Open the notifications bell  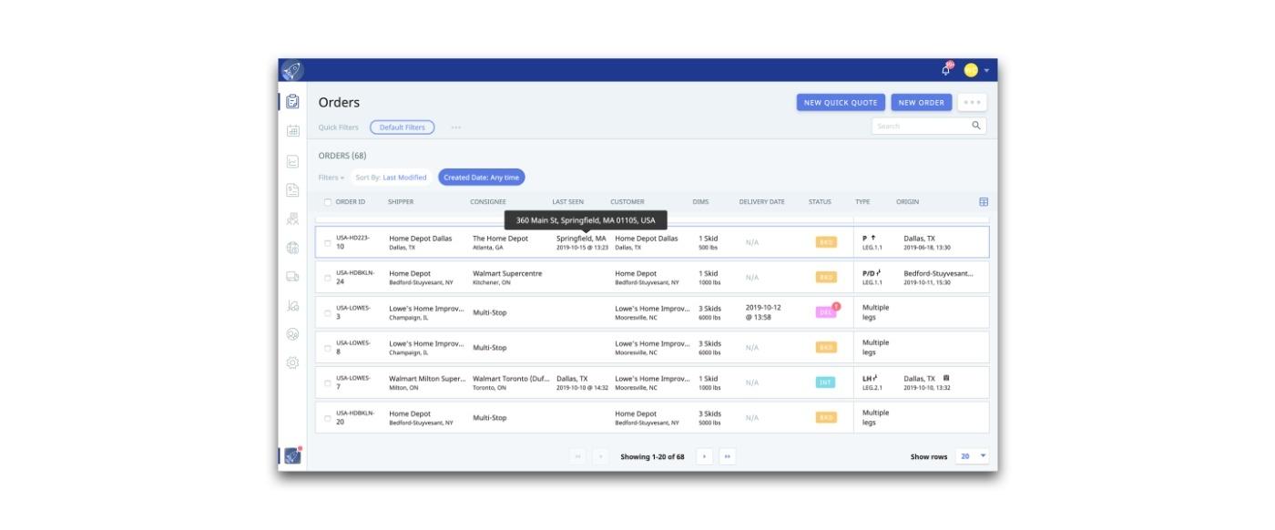point(947,69)
